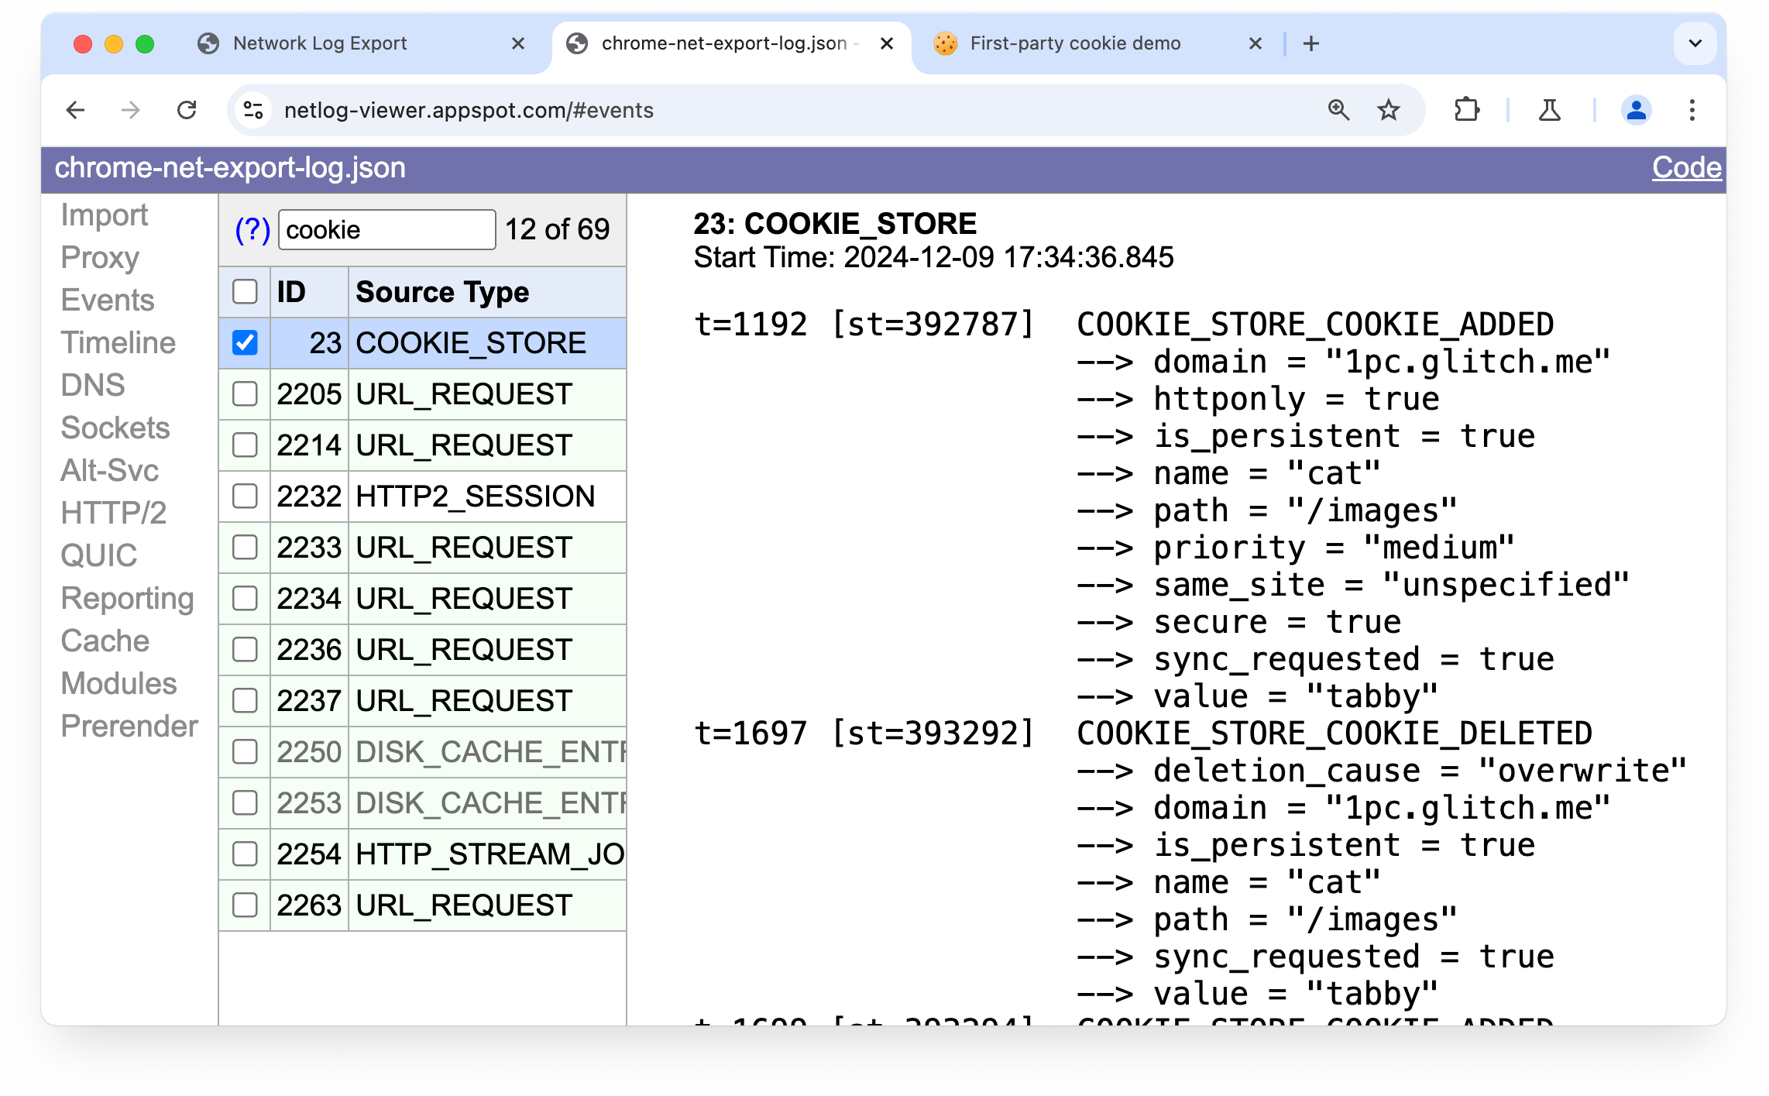Viewport: 1769px width, 1096px height.
Task: Click the Code link top right
Action: (1688, 167)
